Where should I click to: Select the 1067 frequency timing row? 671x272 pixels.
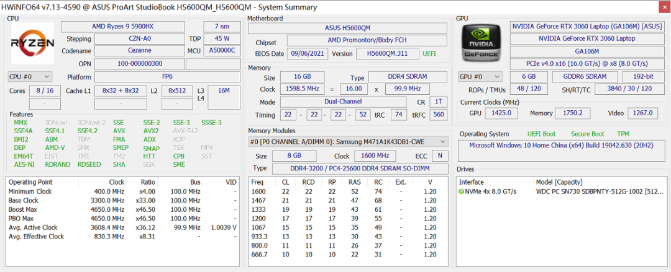pyautogui.click(x=348, y=227)
